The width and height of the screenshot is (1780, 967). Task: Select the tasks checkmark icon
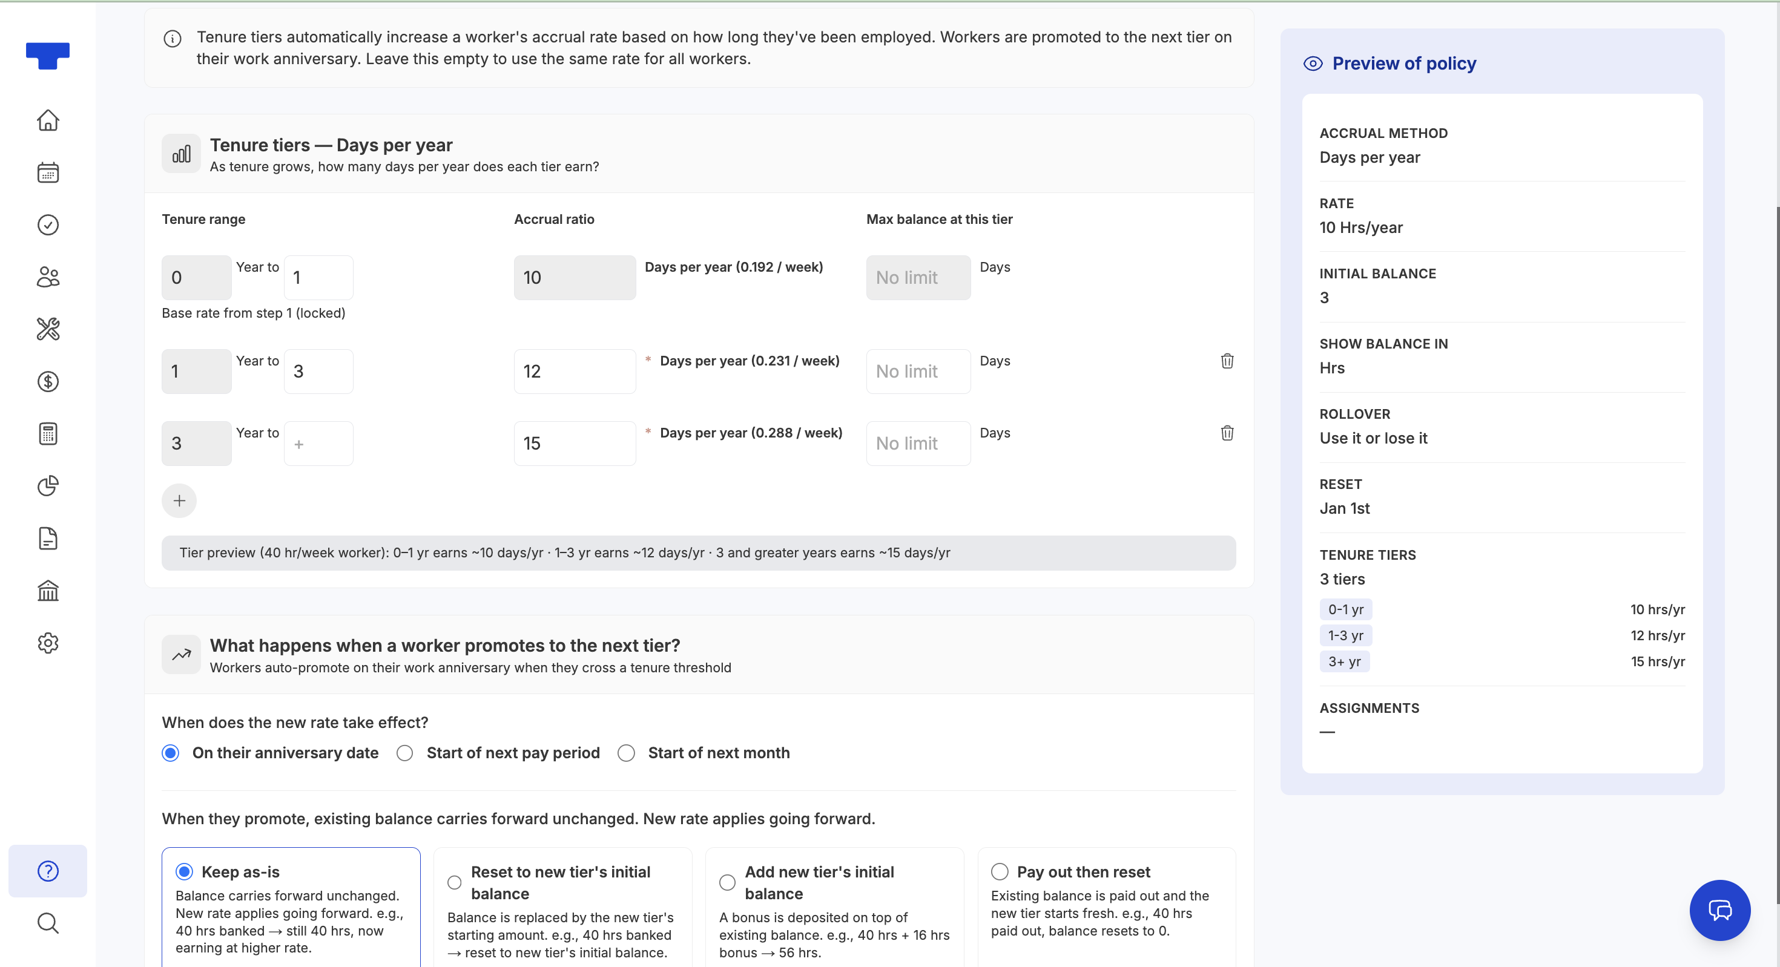tap(48, 225)
